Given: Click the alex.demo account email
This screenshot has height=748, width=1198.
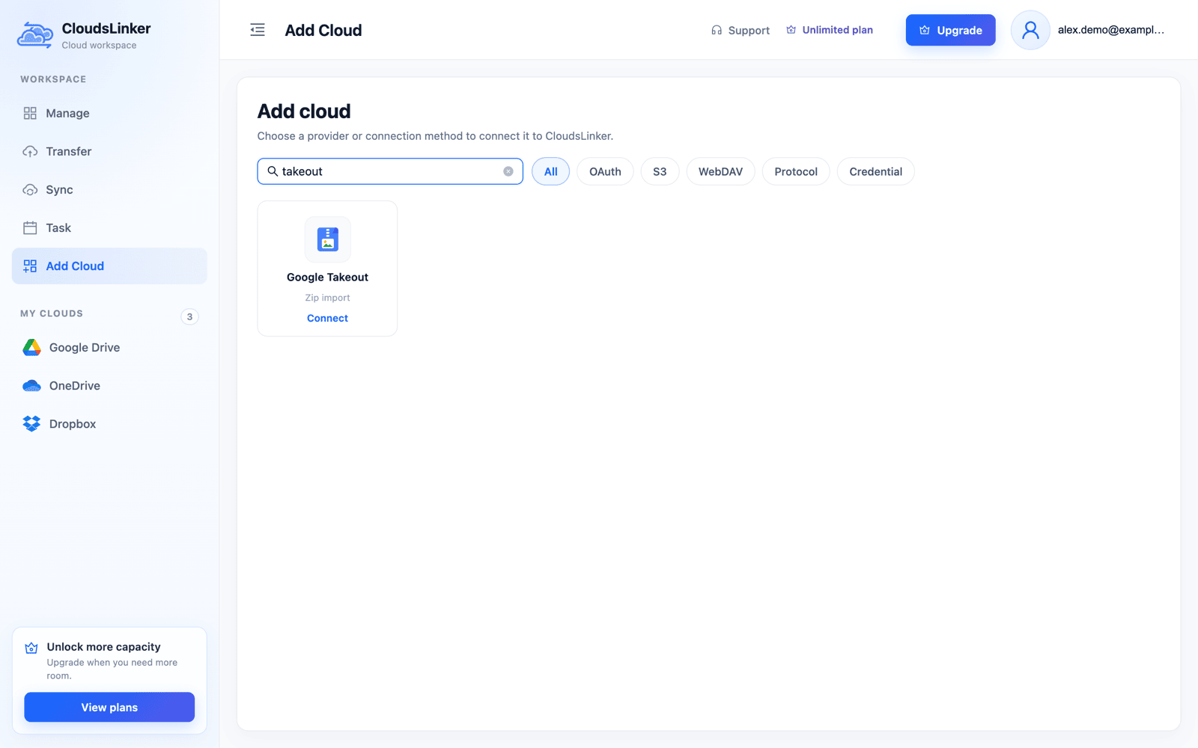Looking at the screenshot, I should tap(1111, 30).
